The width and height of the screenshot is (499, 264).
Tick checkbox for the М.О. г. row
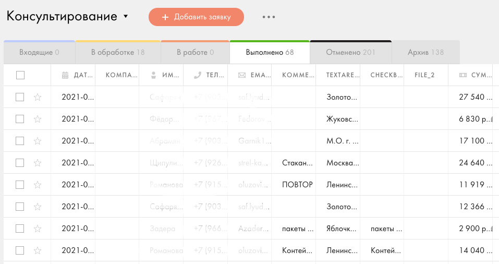tap(20, 141)
